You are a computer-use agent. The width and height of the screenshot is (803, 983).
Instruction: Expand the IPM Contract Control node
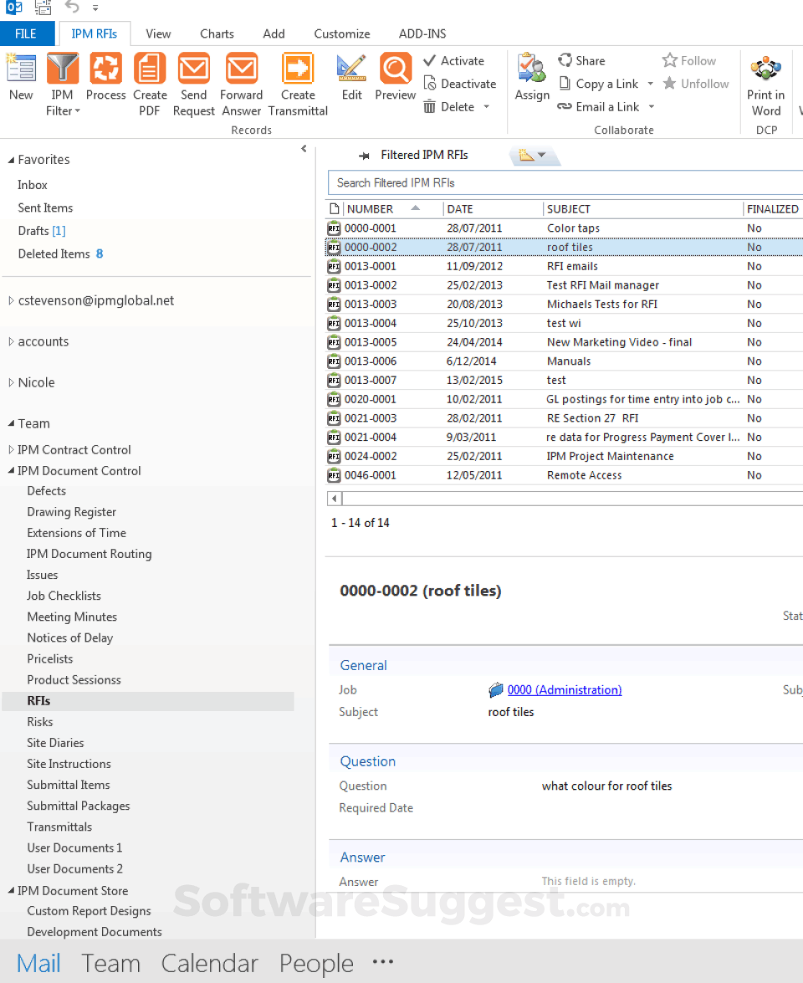(x=11, y=449)
